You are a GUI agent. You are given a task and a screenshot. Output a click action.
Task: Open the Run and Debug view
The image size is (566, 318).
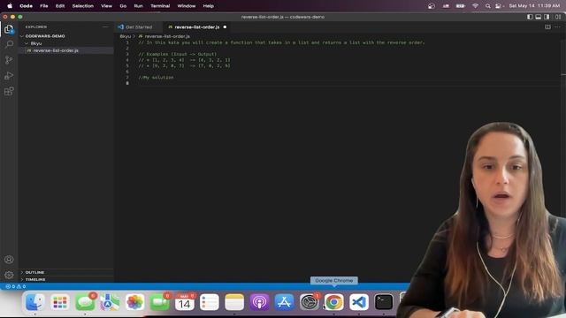pos(9,75)
